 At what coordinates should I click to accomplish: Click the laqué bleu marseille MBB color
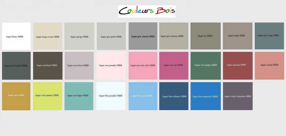(x=206, y=96)
